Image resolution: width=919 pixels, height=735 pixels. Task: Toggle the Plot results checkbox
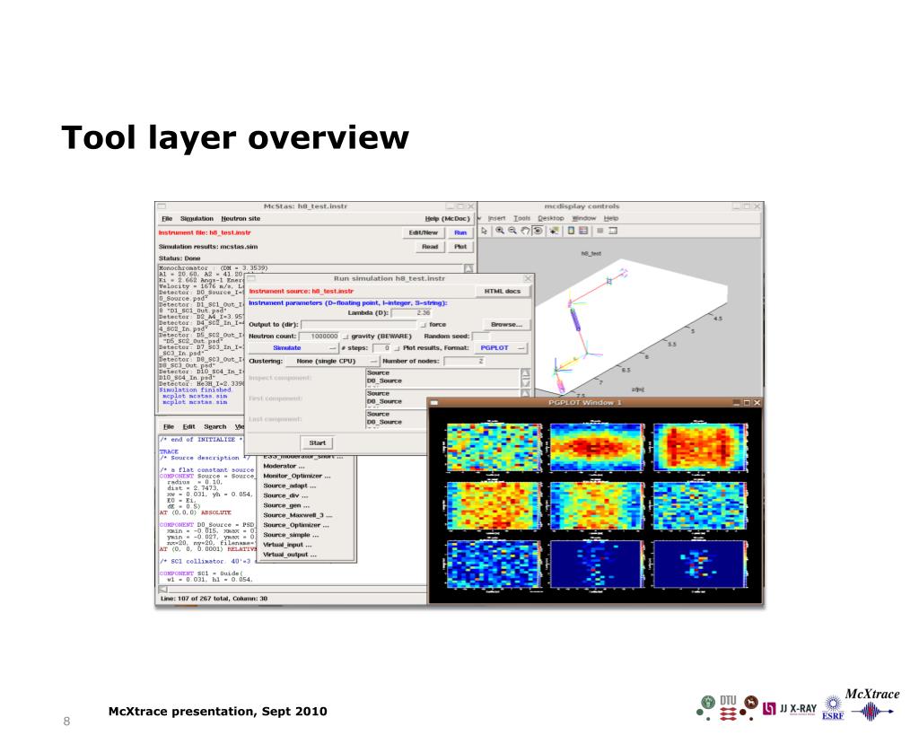[x=398, y=348]
